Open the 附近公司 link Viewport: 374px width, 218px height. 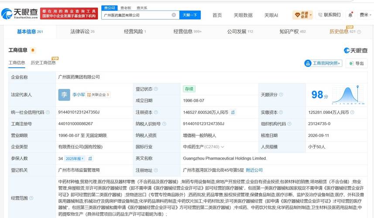coord(254,170)
